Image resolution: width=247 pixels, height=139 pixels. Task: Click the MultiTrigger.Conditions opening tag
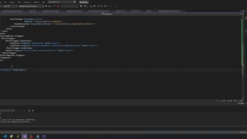[x=19, y=41]
